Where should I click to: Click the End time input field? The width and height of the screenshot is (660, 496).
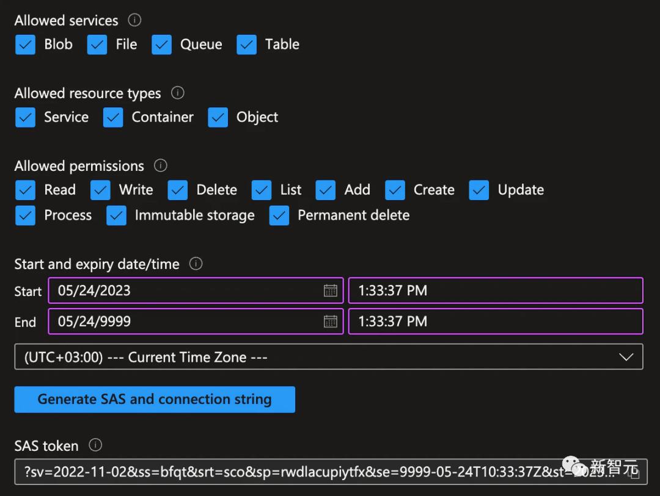pyautogui.click(x=495, y=322)
